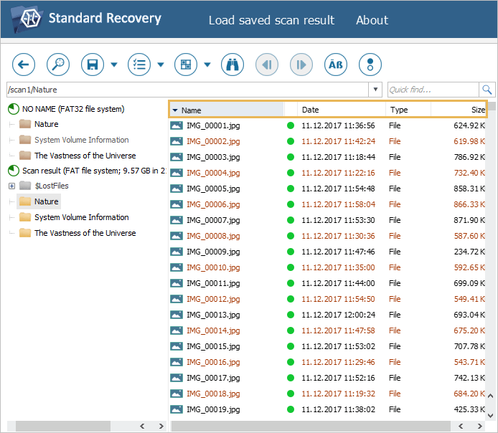Open the checklist dropdown arrow
Screen dimensions: 498x433
point(161,65)
